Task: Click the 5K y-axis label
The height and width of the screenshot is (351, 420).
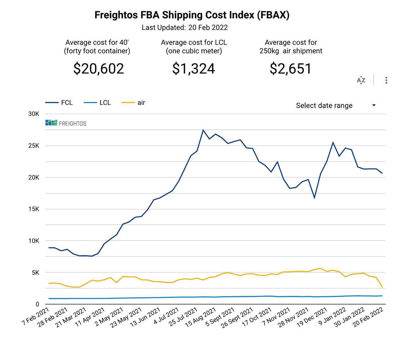Action: [x=35, y=273]
